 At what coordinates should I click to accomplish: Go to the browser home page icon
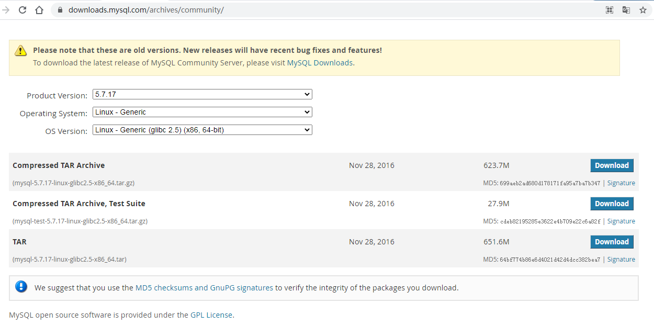[x=39, y=10]
